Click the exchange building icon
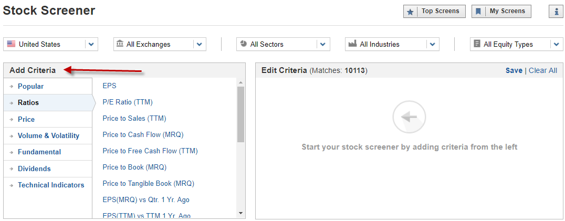This screenshot has width=565, height=221. point(120,44)
